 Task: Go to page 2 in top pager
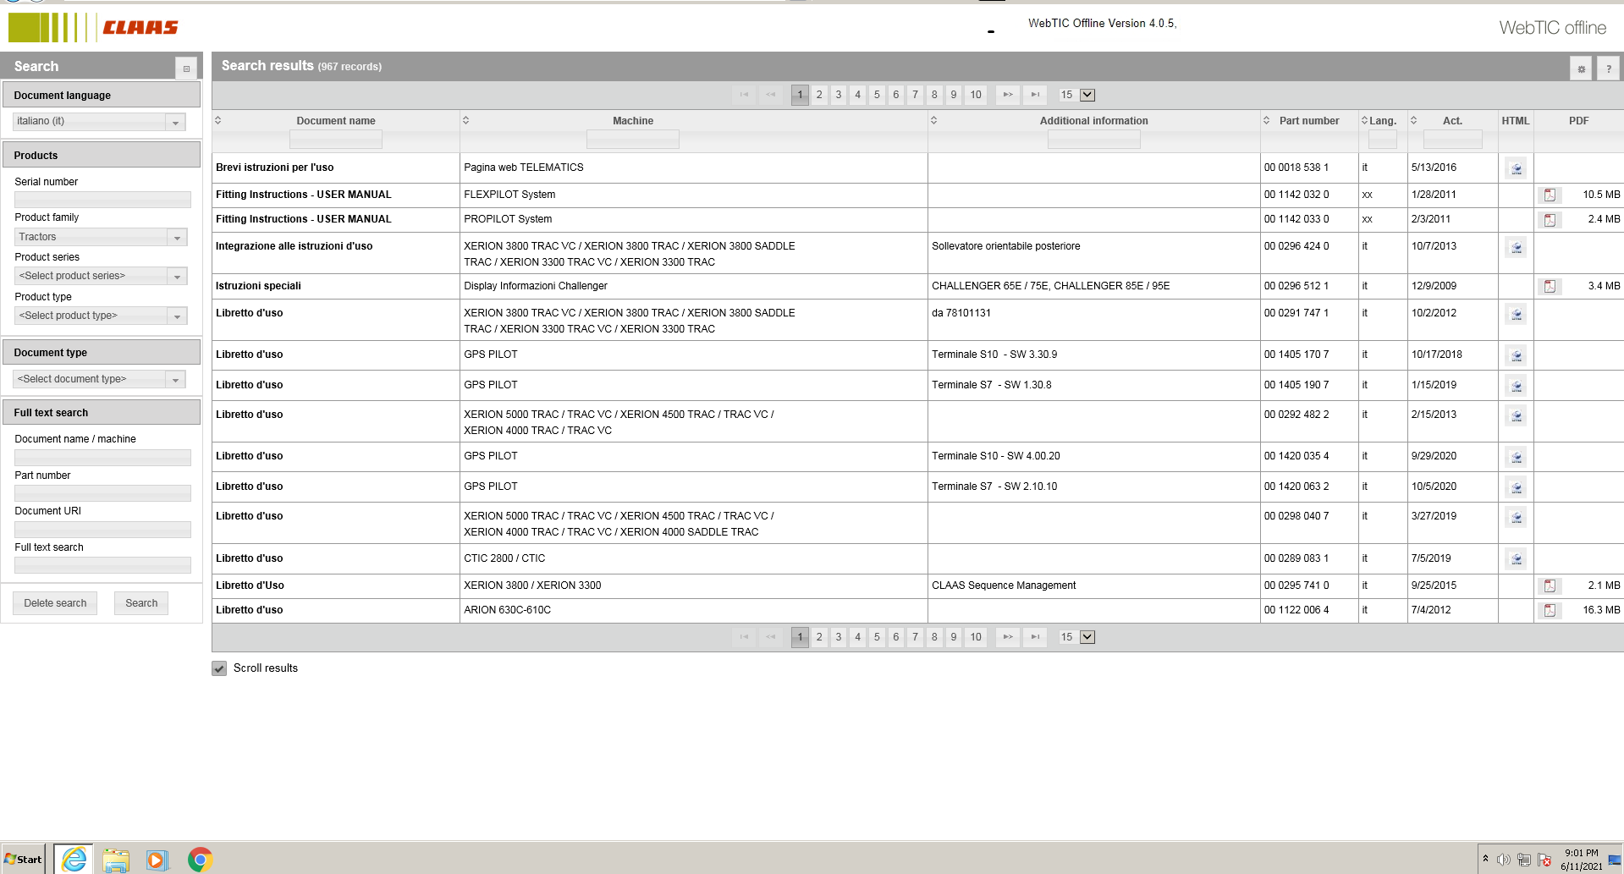[x=819, y=95]
